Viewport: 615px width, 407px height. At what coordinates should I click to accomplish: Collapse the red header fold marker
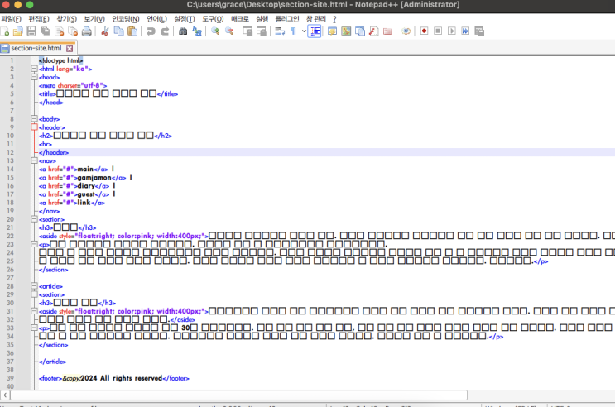pyautogui.click(x=34, y=127)
